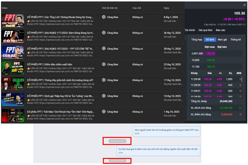The image size is (248, 165).
Task: Open video 'Các Ông Lớn Chứng Khoán Đang Kỳ Vọng'
Action: click(x=60, y=17)
